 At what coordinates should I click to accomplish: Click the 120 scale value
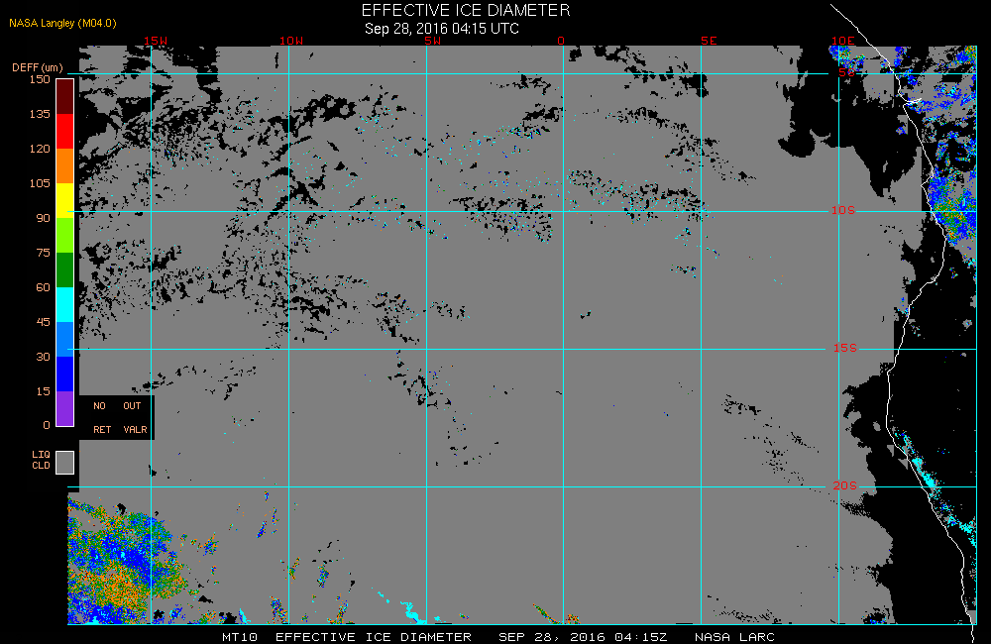pos(40,150)
